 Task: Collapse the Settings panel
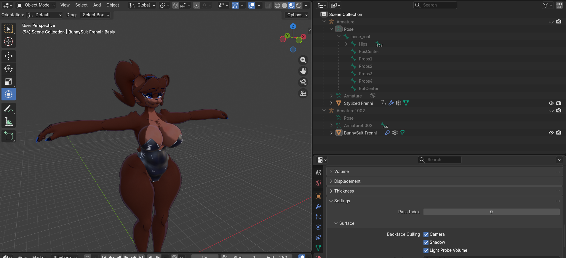(444, 201)
